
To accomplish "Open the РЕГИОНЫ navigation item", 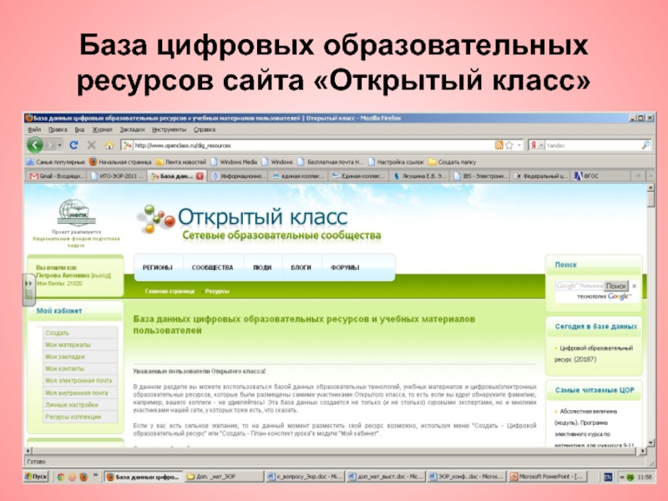I will (158, 267).
